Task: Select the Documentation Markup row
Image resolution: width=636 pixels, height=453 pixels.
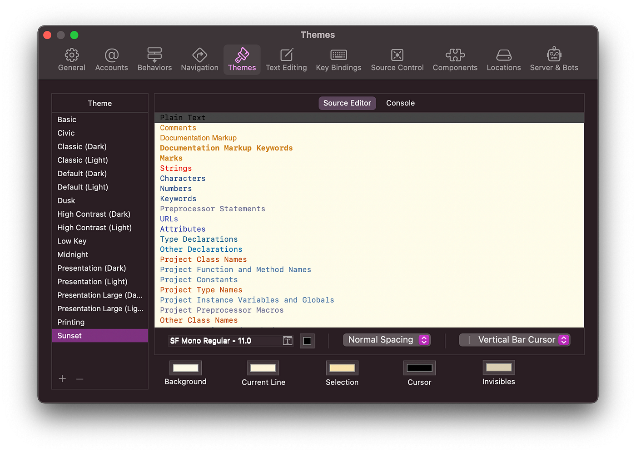Action: point(369,138)
